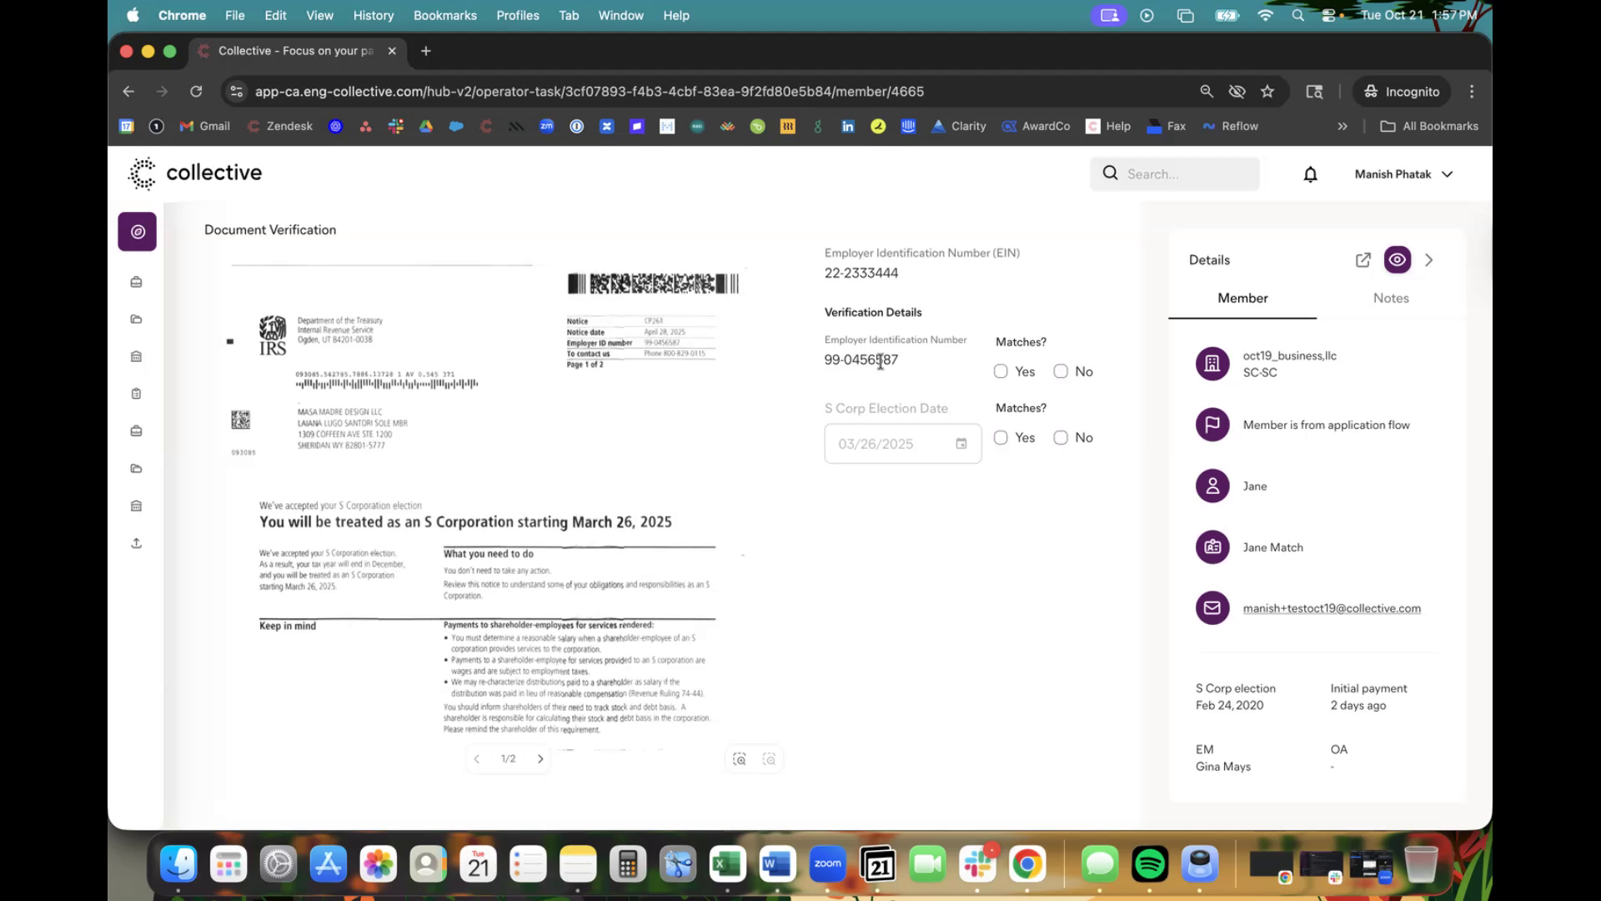Image resolution: width=1601 pixels, height=901 pixels.
Task: Expand the Details panel chevron arrow
Action: pyautogui.click(x=1429, y=260)
